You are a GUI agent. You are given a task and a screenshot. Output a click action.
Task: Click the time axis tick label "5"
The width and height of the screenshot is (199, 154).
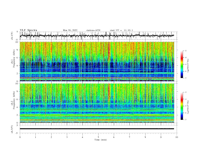pos(98,137)
